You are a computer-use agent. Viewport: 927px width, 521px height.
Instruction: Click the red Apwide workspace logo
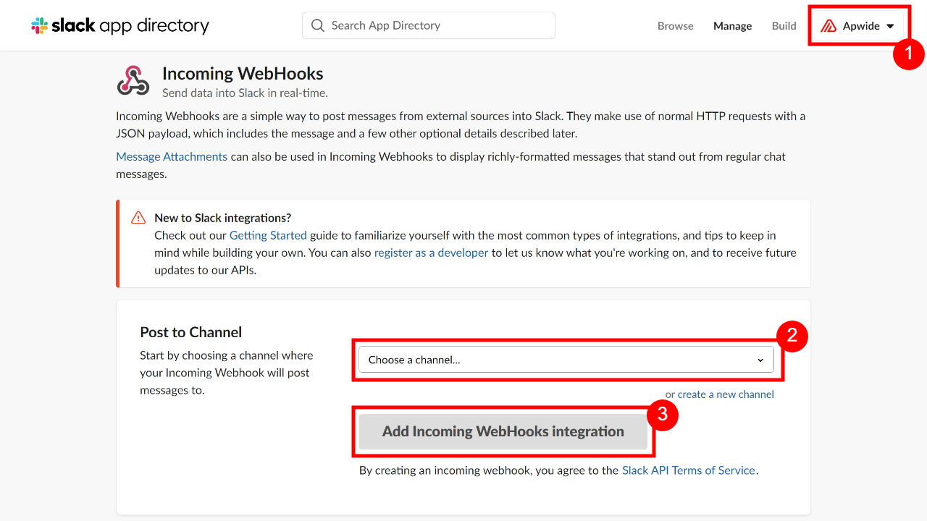(x=829, y=26)
